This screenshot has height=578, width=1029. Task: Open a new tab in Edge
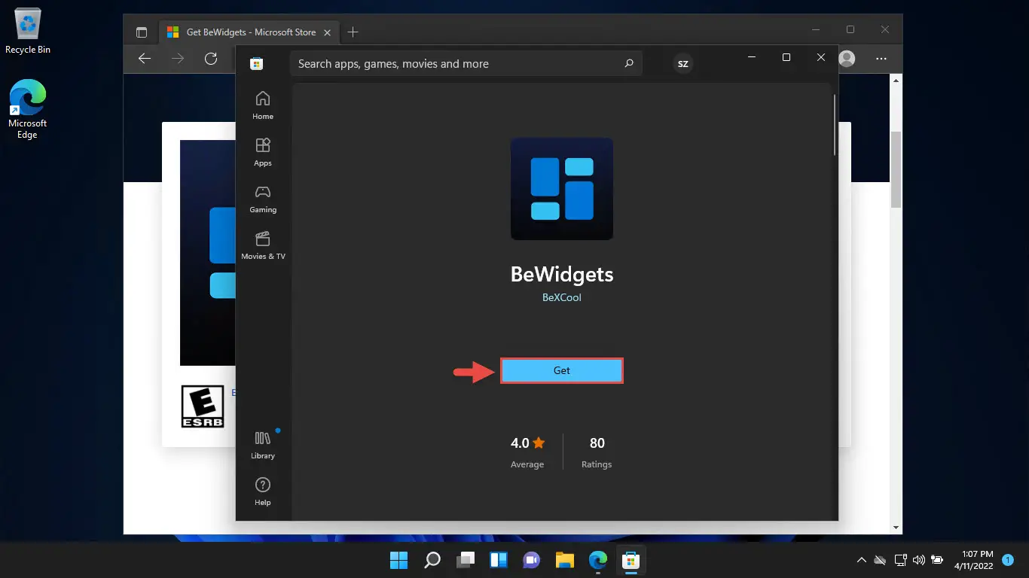(353, 32)
